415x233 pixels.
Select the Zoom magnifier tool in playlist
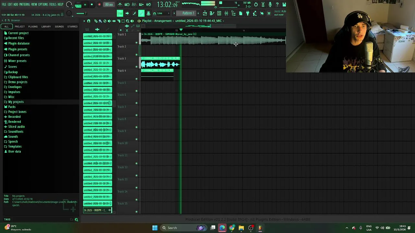point(127,21)
